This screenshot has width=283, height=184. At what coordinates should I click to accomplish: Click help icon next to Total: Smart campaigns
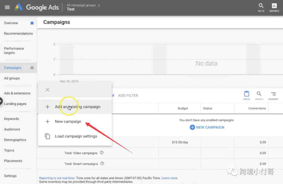[102, 164]
